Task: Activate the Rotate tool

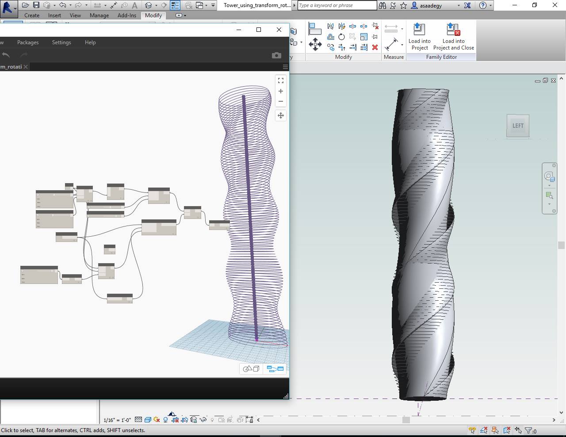Action: click(341, 37)
